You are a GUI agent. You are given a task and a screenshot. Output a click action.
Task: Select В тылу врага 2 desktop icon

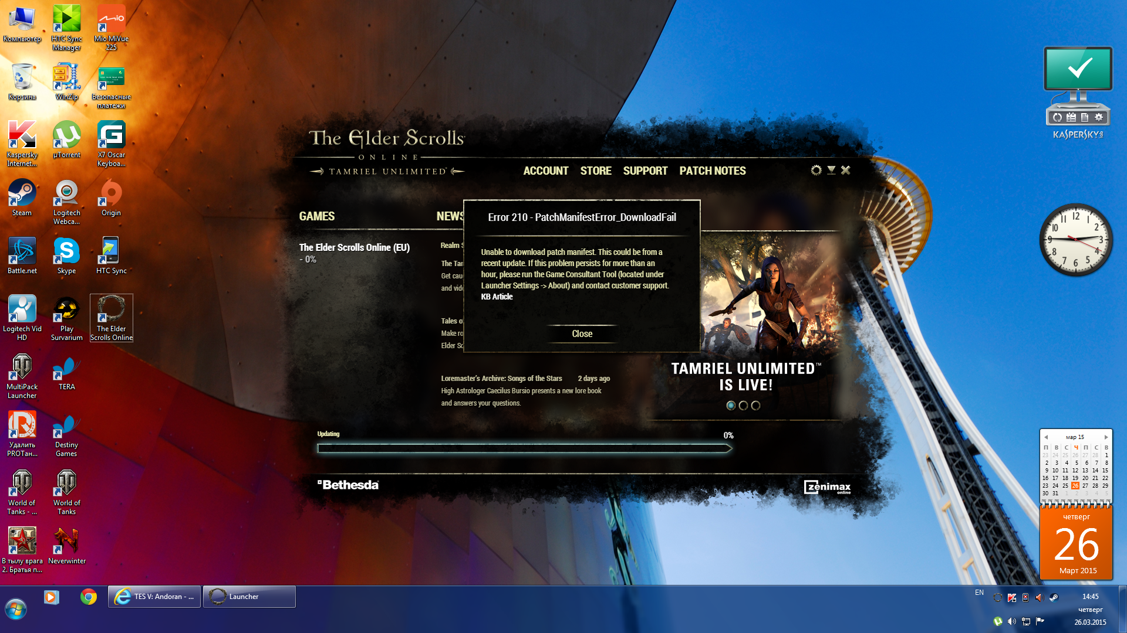22,550
